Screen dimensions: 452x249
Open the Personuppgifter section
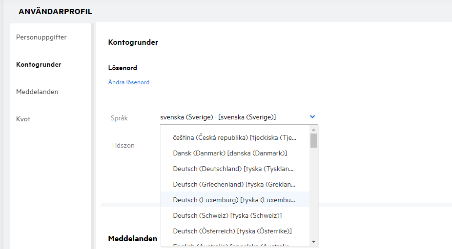pyautogui.click(x=41, y=37)
